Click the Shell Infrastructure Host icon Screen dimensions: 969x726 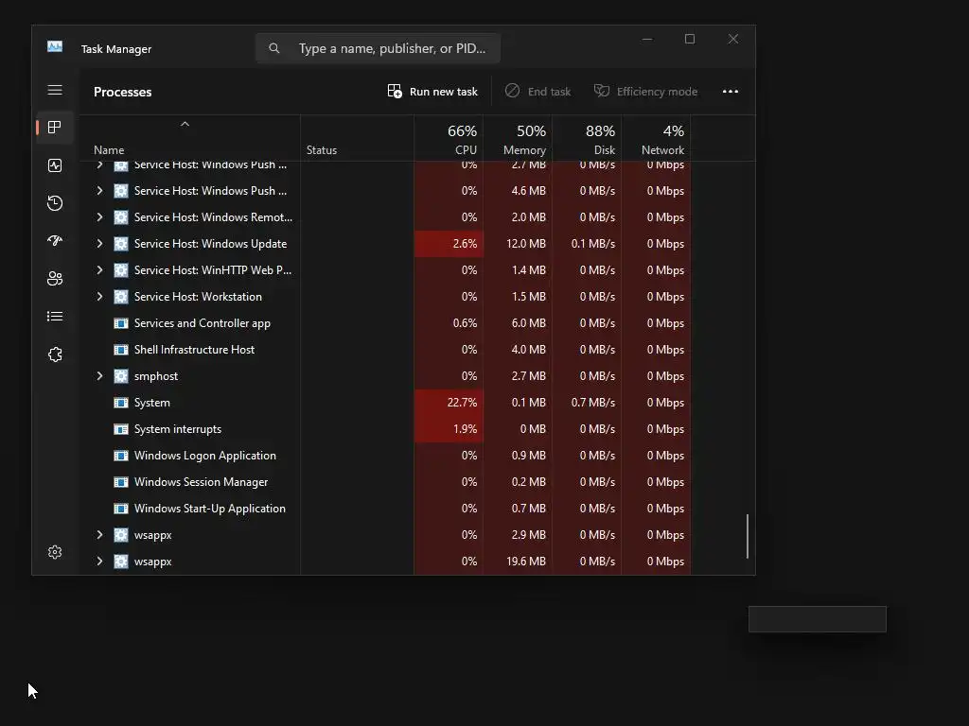[x=121, y=350]
